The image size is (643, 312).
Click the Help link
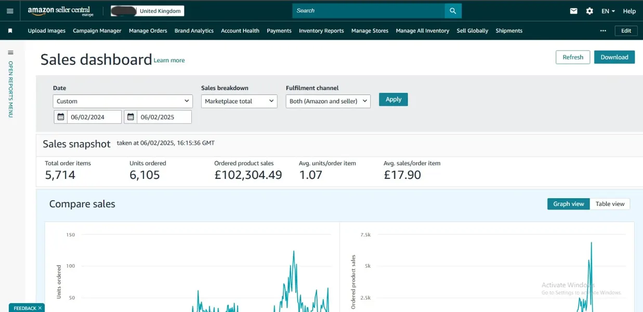point(629,11)
